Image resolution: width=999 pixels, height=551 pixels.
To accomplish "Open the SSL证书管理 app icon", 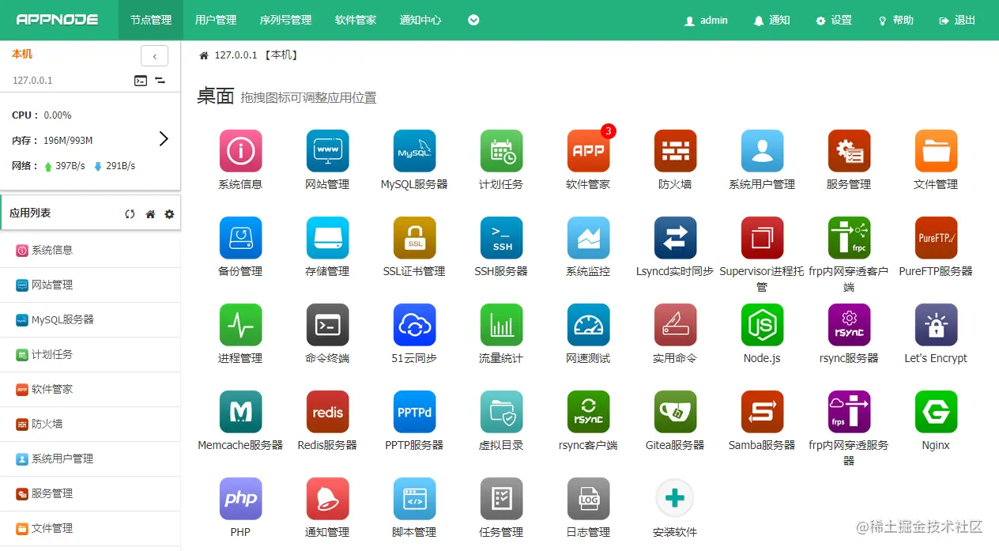I will coord(414,238).
